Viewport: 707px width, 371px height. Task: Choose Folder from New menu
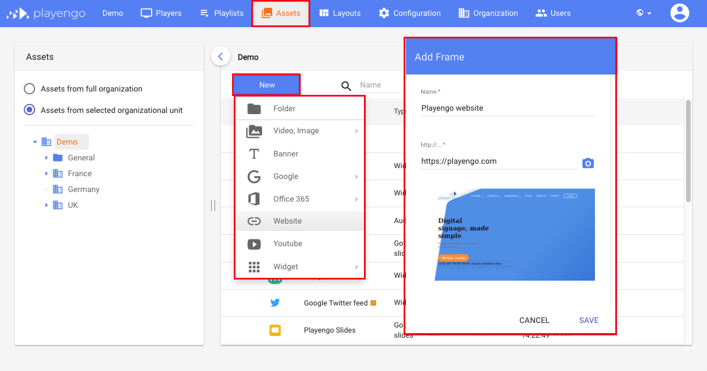(299, 108)
